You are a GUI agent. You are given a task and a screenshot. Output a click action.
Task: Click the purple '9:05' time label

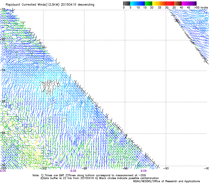tap(73, 171)
